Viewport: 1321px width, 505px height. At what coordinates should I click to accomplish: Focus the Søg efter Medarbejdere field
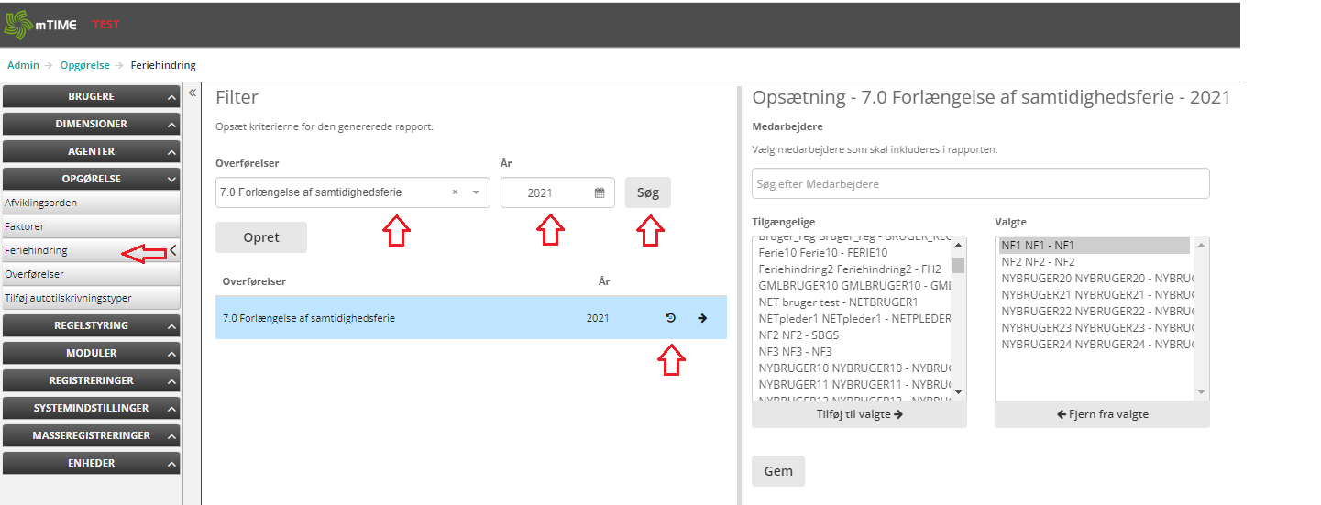point(980,184)
